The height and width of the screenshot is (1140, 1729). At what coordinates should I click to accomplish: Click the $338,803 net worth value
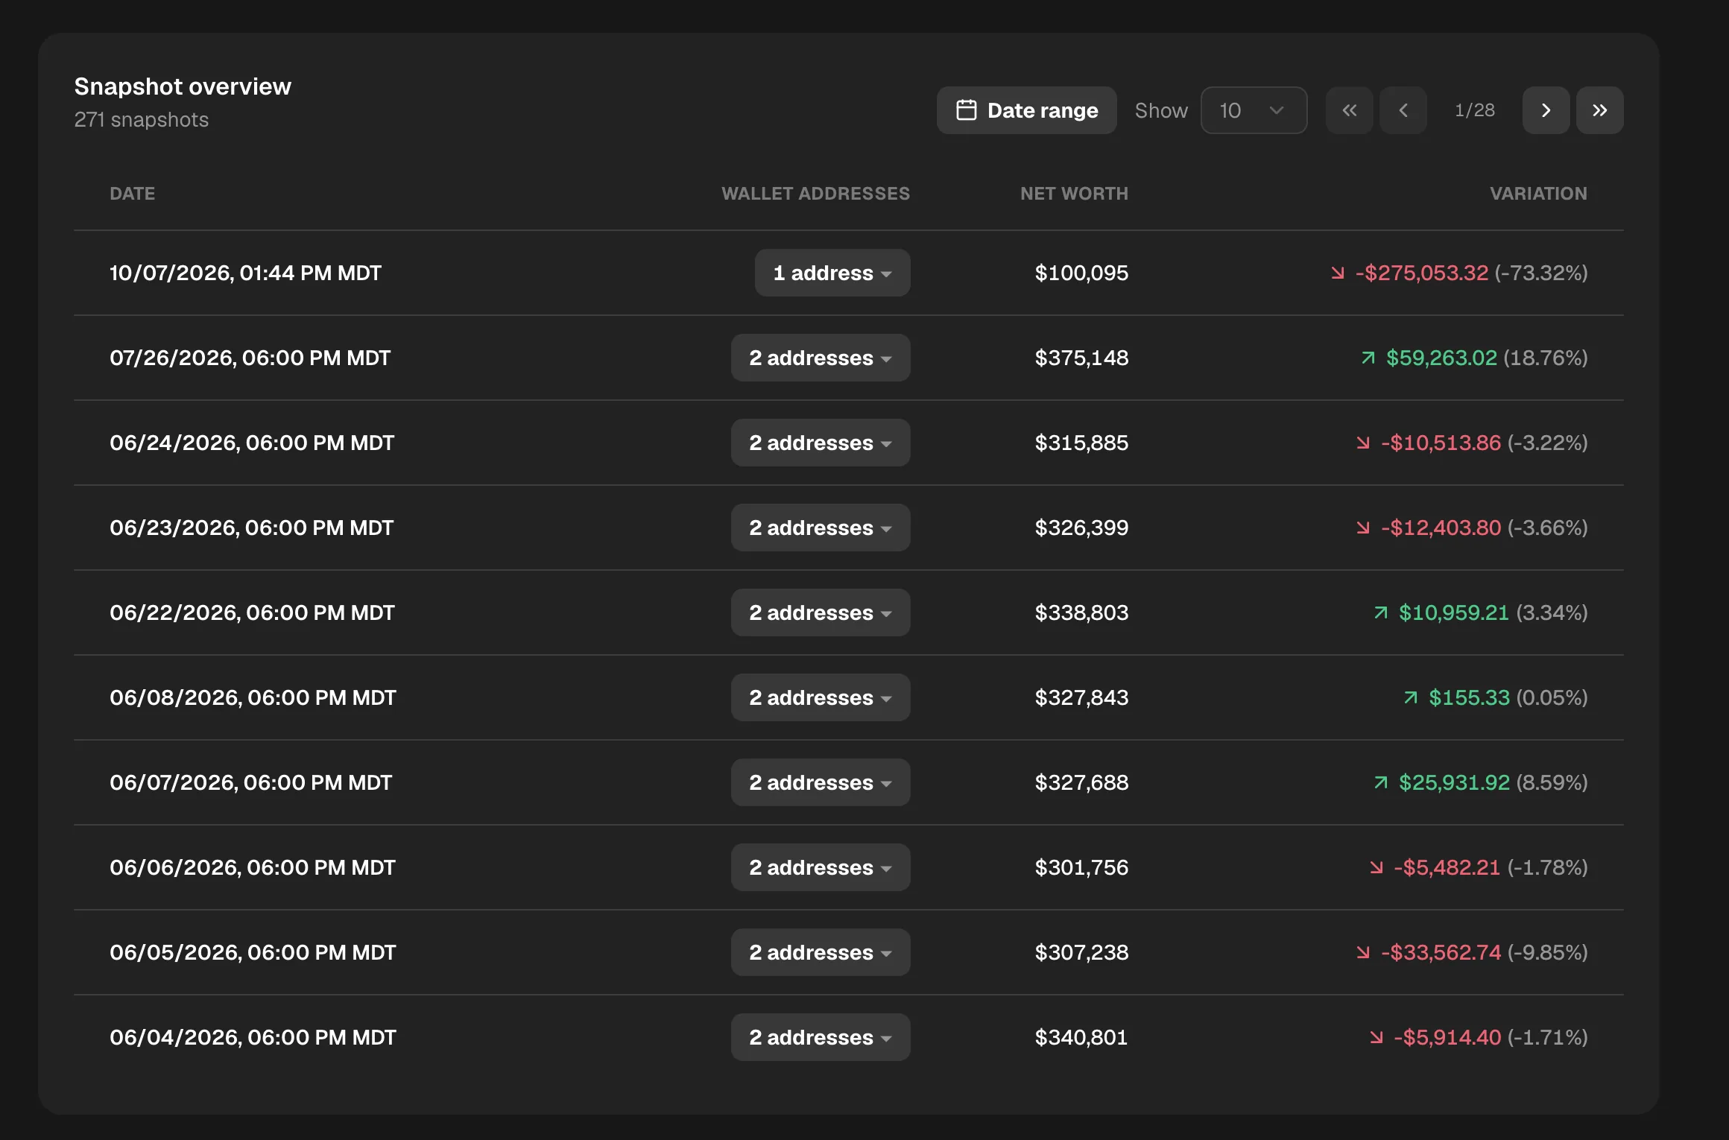coord(1081,612)
